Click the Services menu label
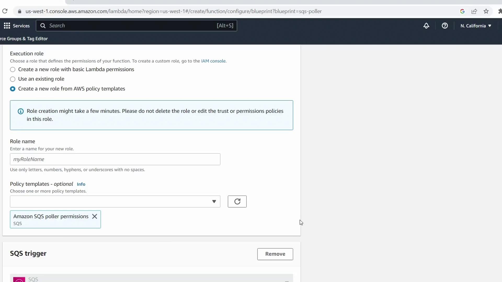Image resolution: width=502 pixels, height=282 pixels. (x=21, y=26)
